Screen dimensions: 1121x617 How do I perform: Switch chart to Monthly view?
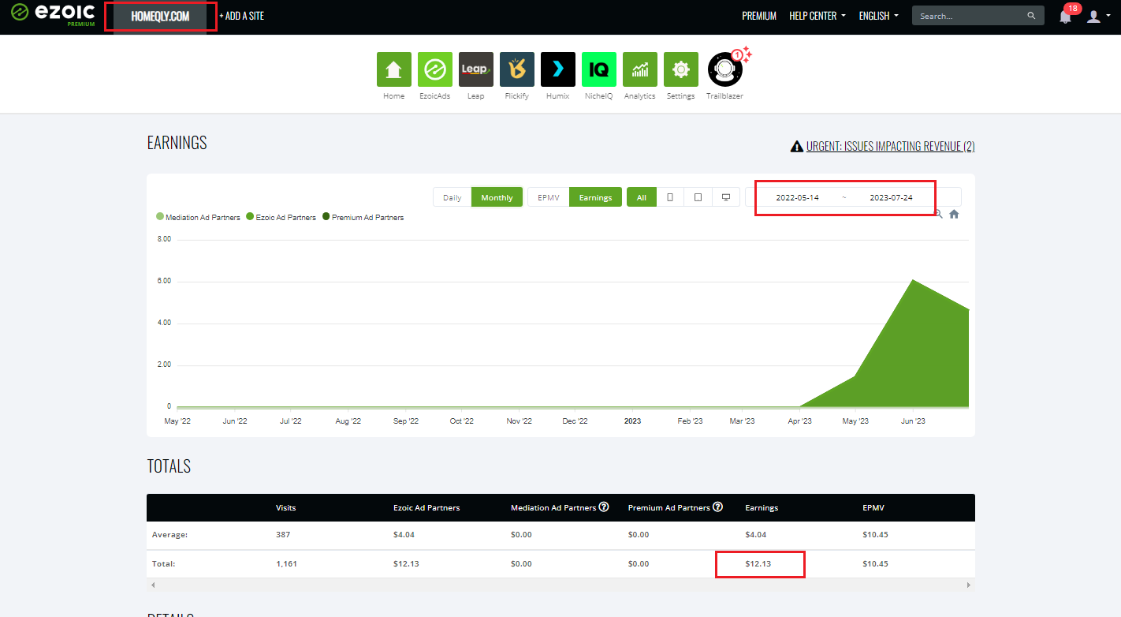tap(497, 197)
